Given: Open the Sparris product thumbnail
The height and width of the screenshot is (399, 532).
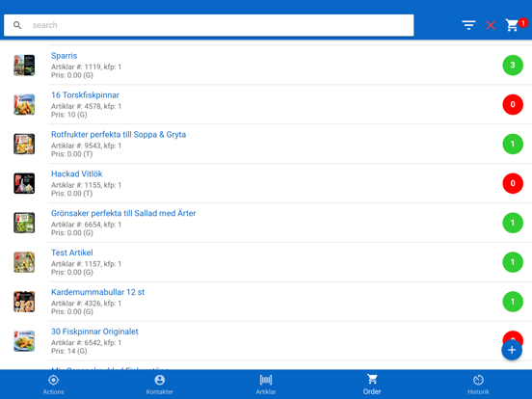Looking at the screenshot, I should tap(24, 66).
